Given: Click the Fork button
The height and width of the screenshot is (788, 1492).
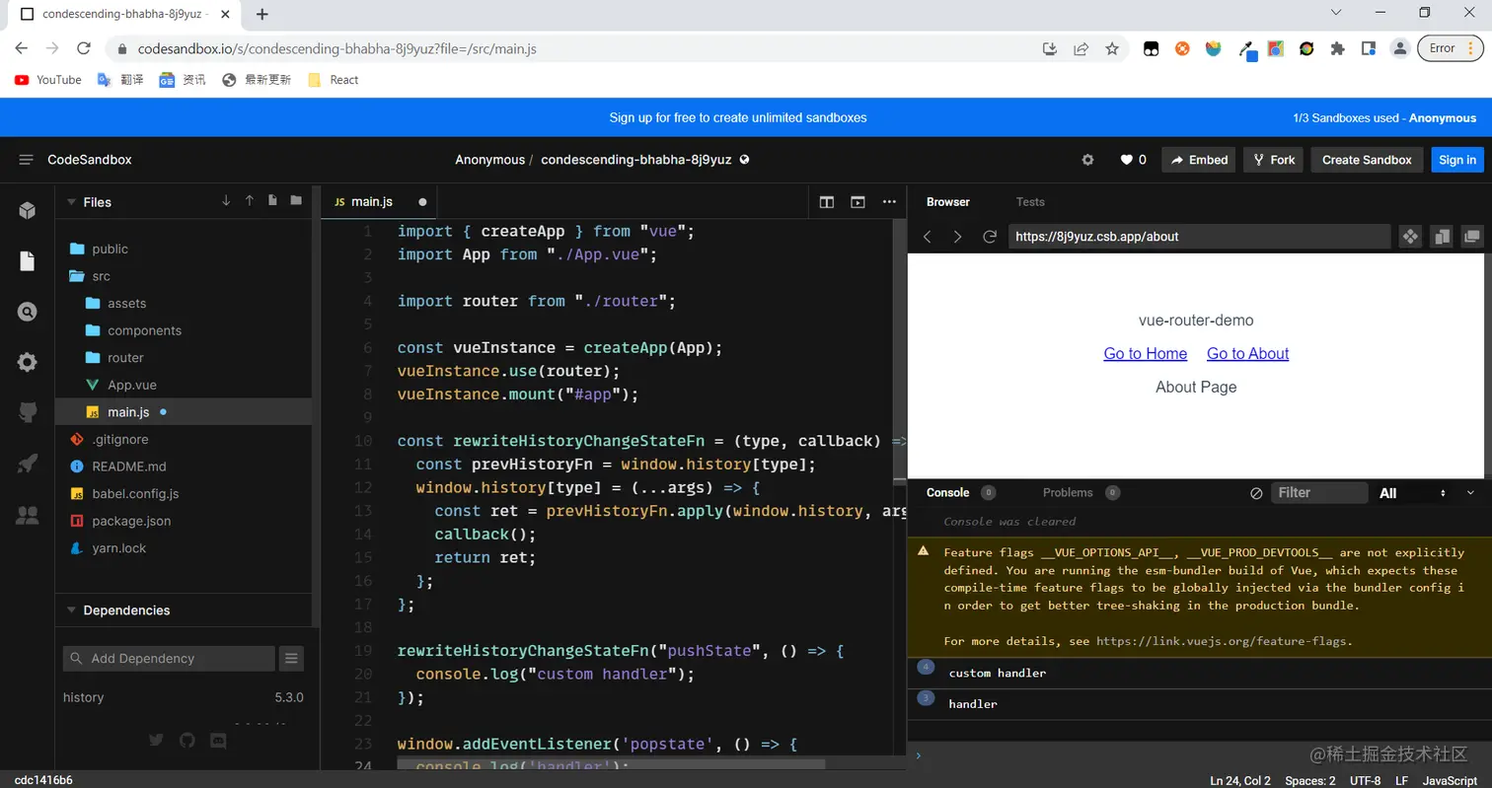Looking at the screenshot, I should point(1273,160).
